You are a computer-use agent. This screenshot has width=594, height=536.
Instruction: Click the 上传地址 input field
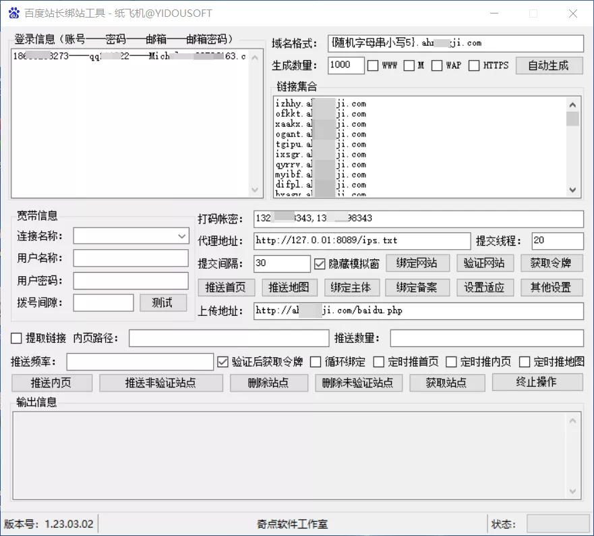click(x=418, y=311)
